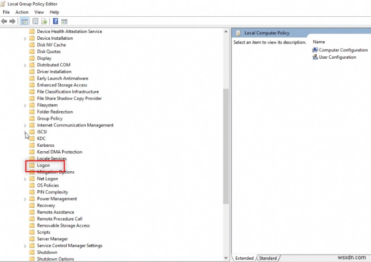Click the Forward arrow toolbar icon
Image resolution: width=371 pixels, height=262 pixels.
coord(13,21)
